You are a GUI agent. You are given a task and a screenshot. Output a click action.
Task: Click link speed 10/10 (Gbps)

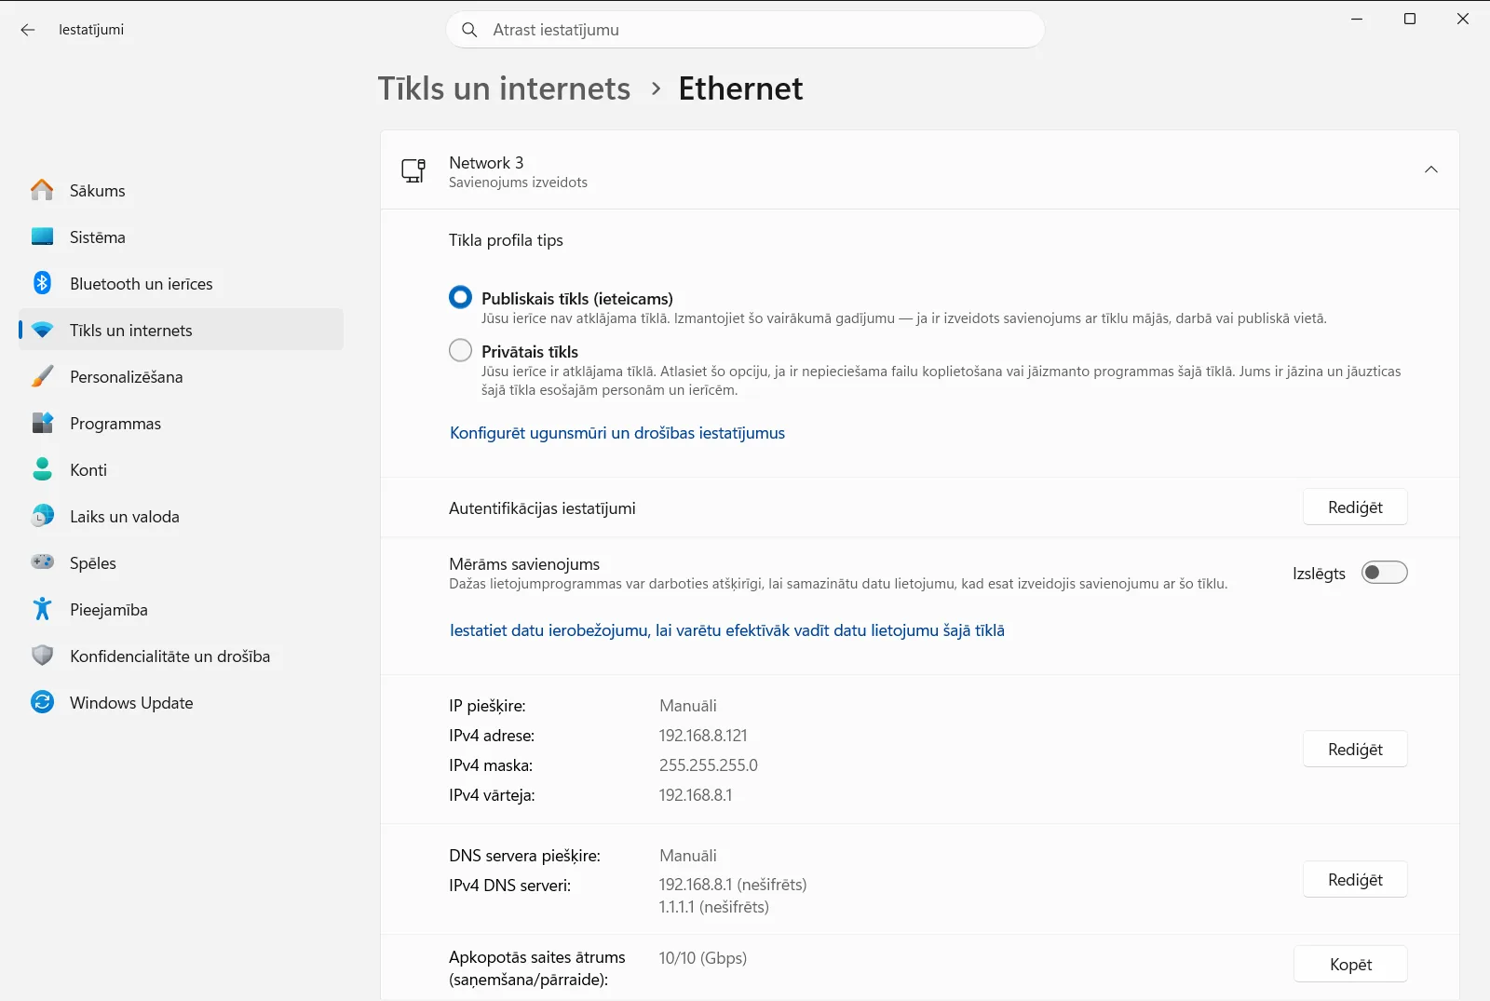click(703, 958)
